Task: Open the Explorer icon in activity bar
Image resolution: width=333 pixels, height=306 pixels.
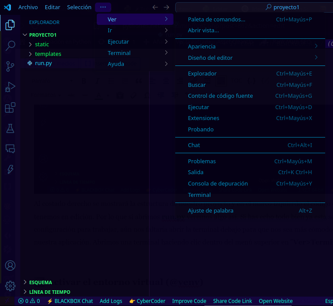Action: (10, 25)
